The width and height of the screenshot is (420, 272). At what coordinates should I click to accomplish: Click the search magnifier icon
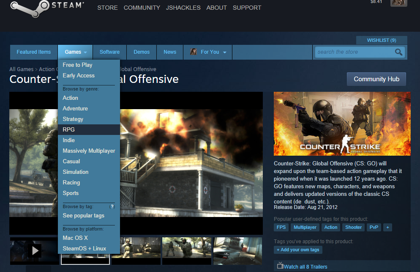[398, 52]
